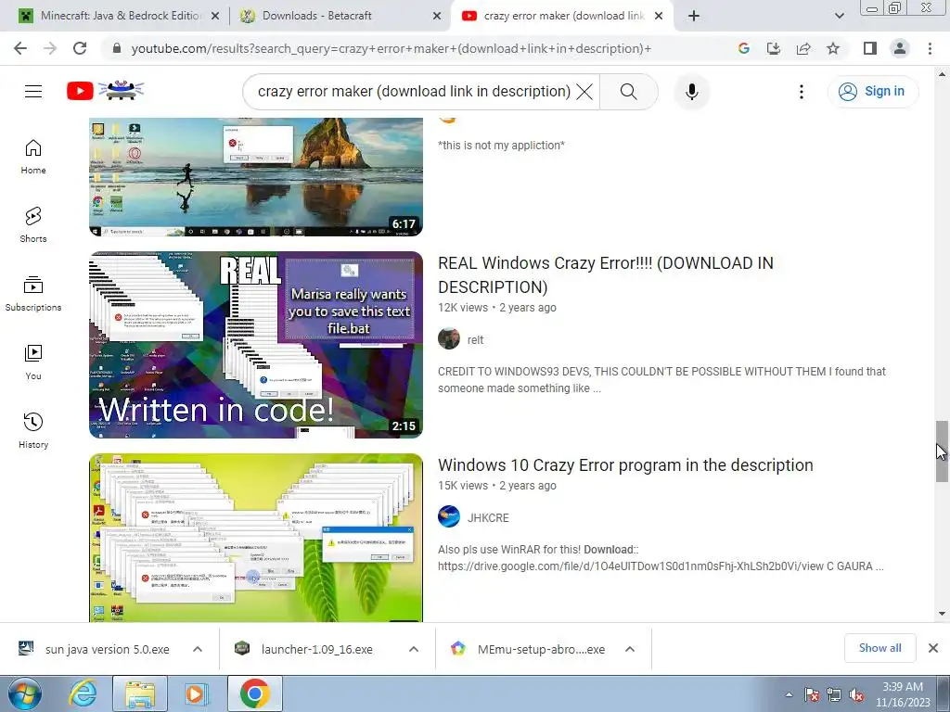Go to YouTube home via logo

[106, 91]
